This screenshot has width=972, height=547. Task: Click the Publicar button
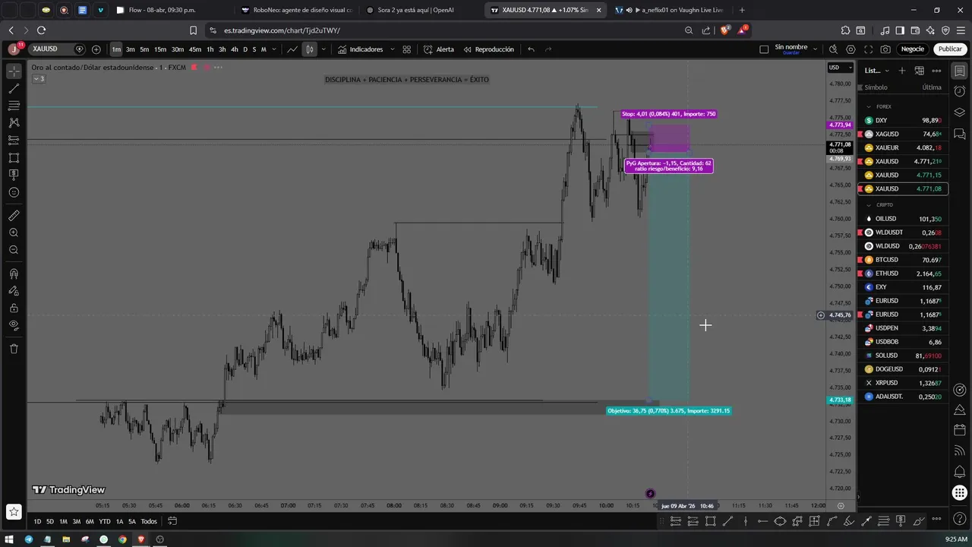pos(950,49)
